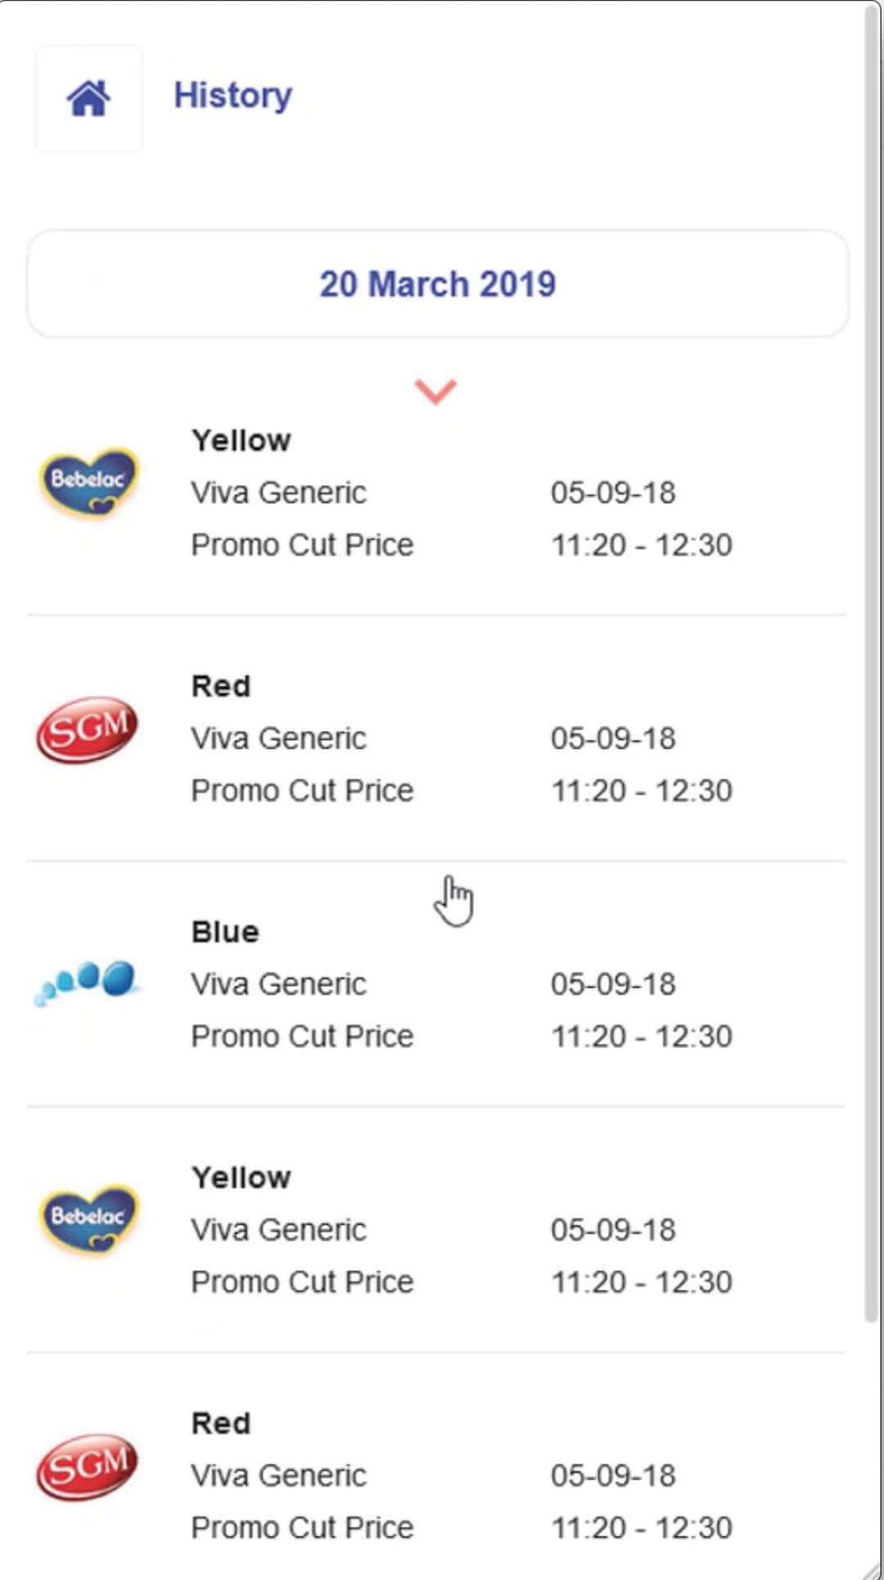Viewport: 884px width, 1580px height.
Task: Select the History page title
Action: (x=232, y=96)
